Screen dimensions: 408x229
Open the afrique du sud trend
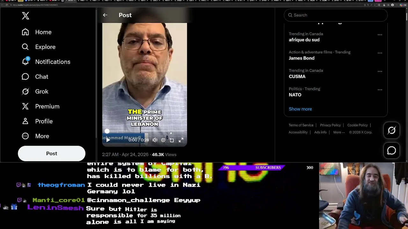tap(304, 40)
